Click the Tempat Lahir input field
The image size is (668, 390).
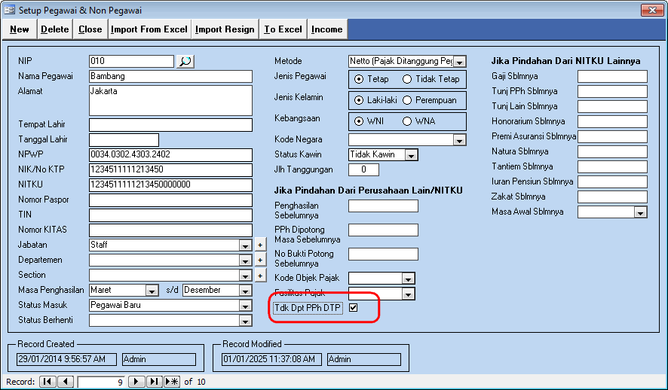(170, 124)
